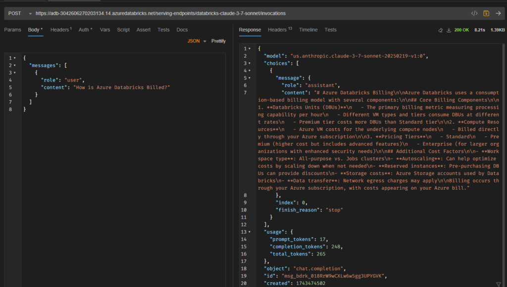Open the Docs tab
This screenshot has width=507, height=287.
pos(182,30)
